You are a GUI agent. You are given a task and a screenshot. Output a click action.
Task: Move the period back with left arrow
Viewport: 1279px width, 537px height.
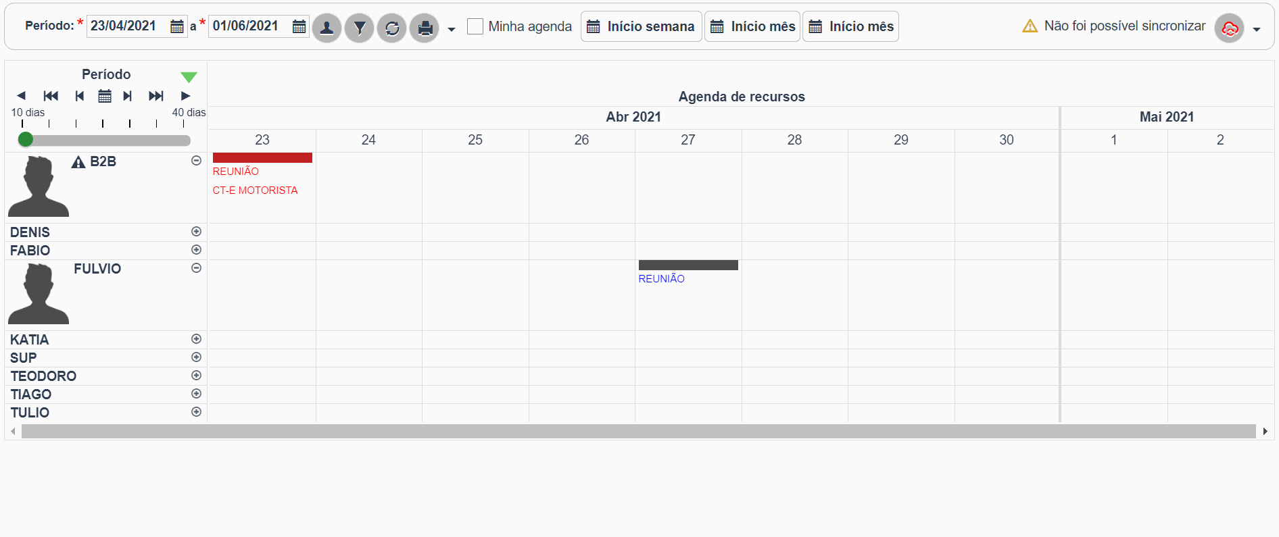(21, 96)
